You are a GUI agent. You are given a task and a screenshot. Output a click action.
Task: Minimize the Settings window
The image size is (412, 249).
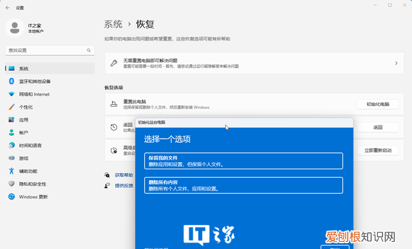coord(375,5)
